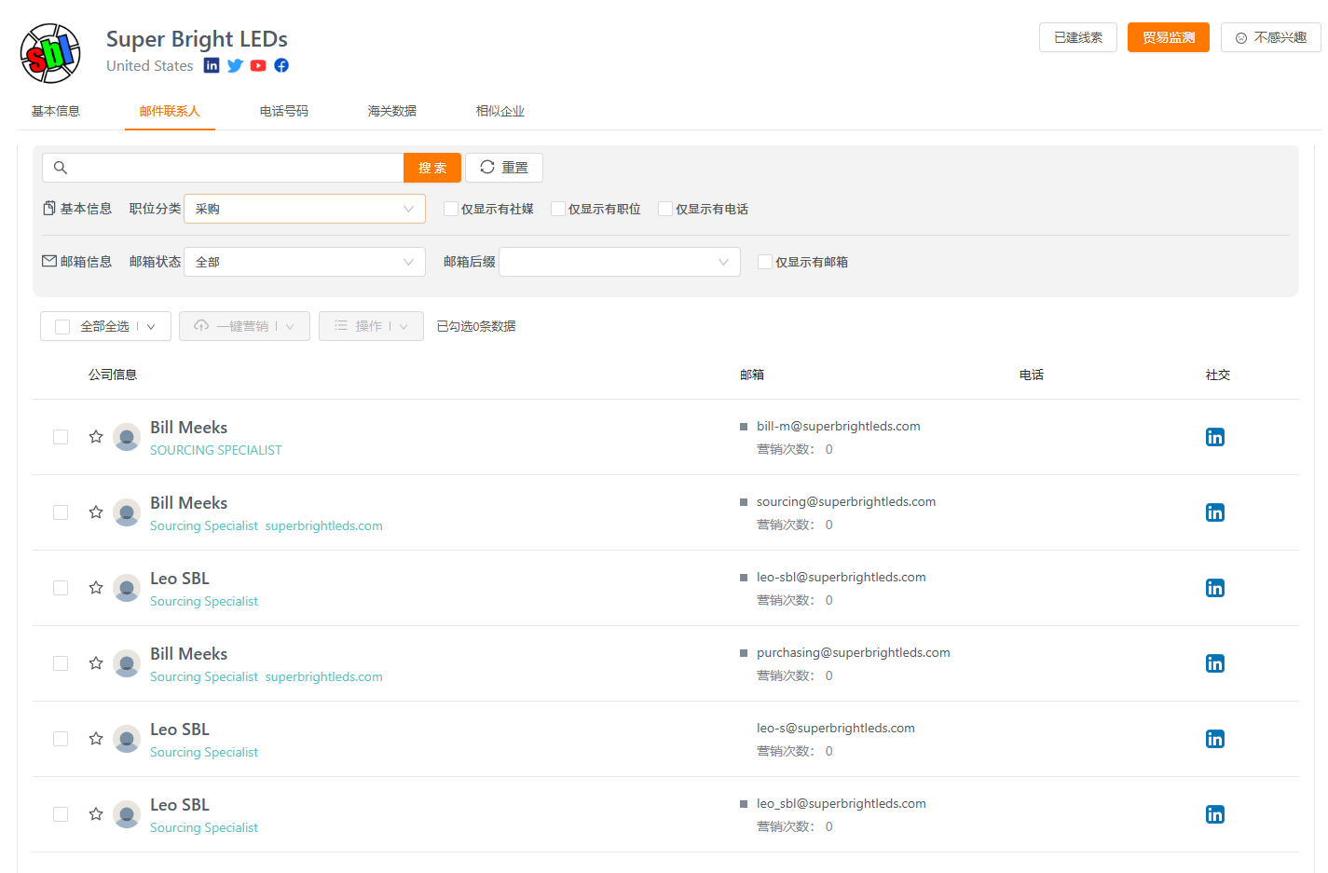1328x873 pixels.
Task: Open the 邮箱状态 dropdown showing 全部
Action: point(305,262)
